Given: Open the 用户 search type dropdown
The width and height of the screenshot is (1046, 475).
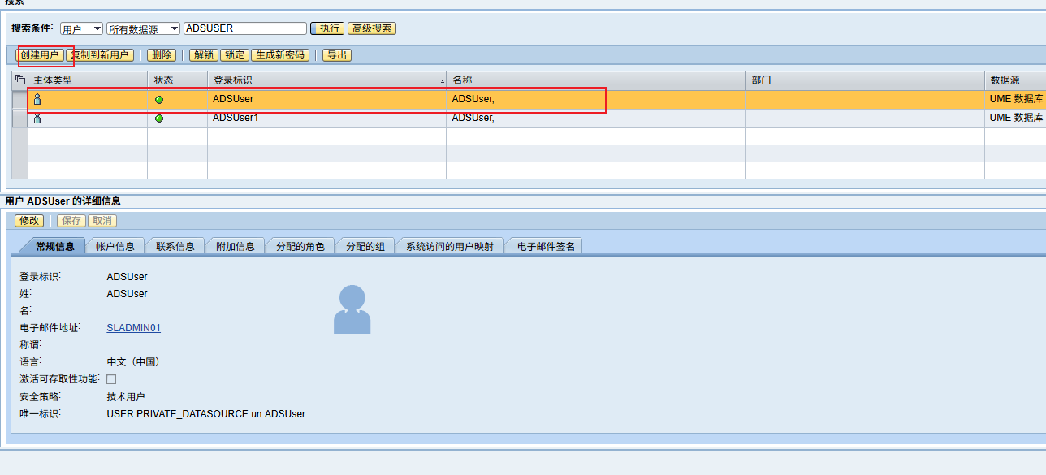Looking at the screenshot, I should (81, 28).
